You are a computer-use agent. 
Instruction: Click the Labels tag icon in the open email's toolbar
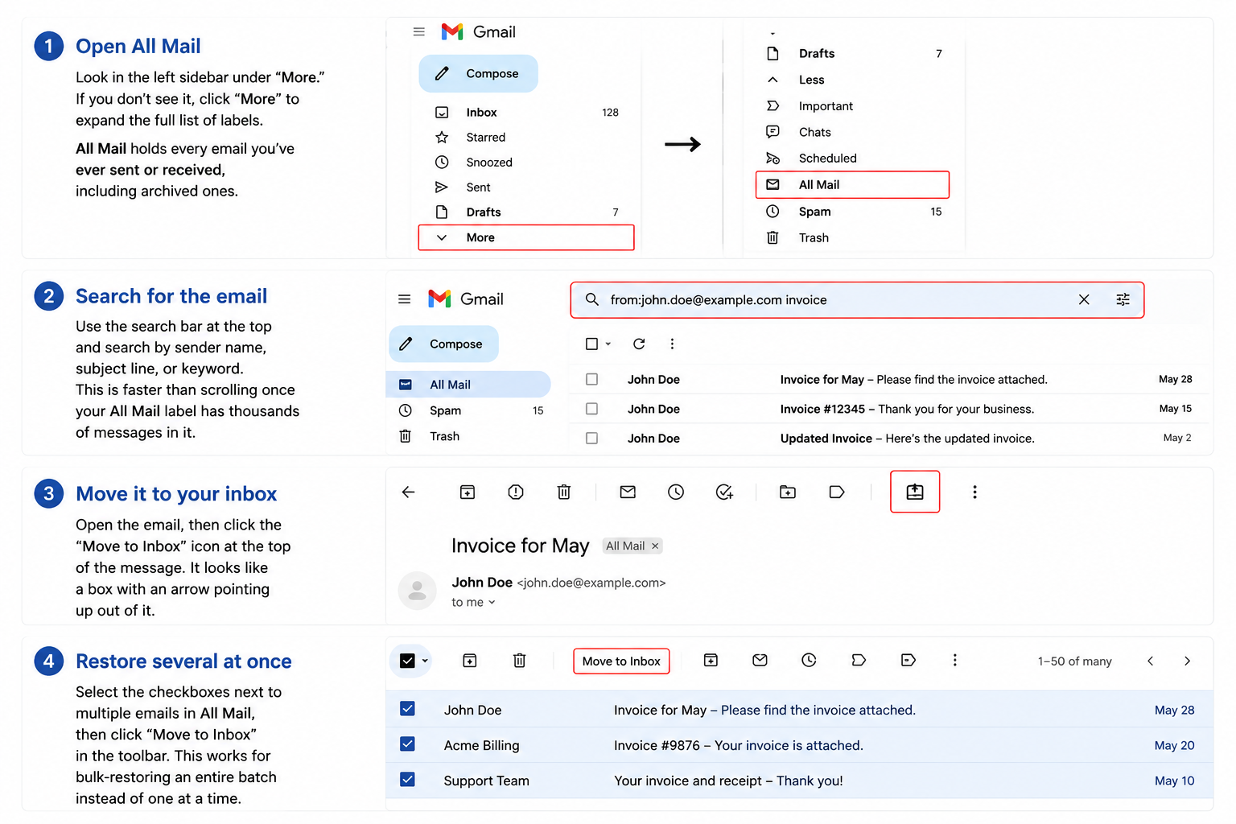point(837,492)
